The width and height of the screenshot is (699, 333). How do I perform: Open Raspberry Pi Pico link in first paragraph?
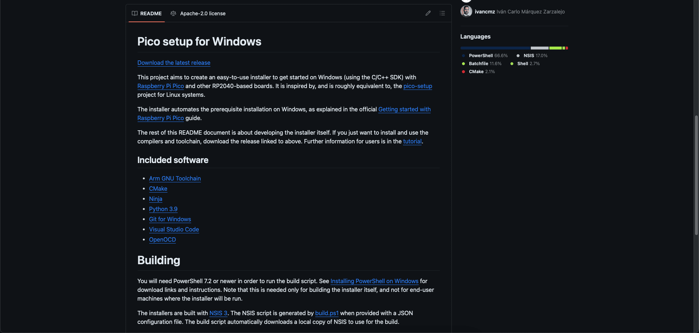tap(161, 86)
